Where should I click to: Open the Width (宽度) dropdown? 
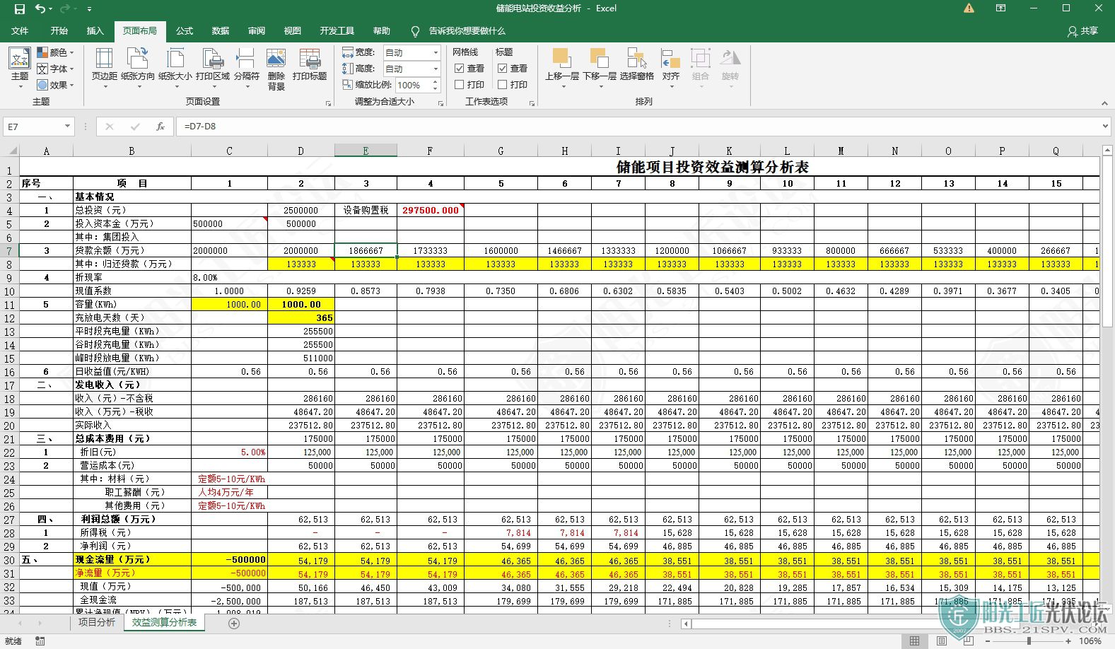tap(436, 52)
